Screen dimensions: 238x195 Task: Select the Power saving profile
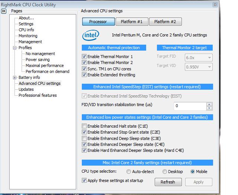click(x=38, y=60)
